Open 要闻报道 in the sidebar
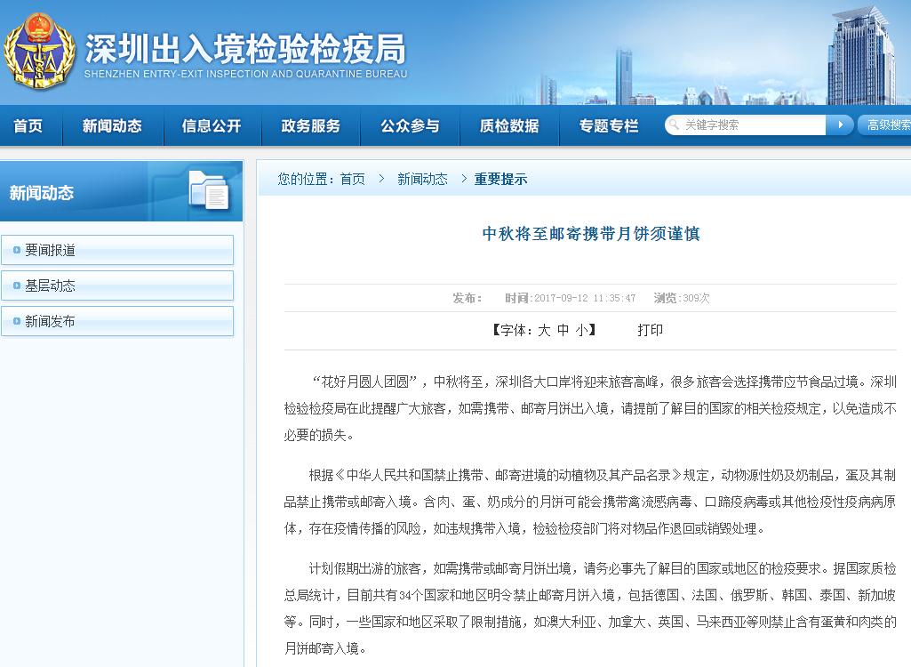The height and width of the screenshot is (667, 911). (x=117, y=250)
